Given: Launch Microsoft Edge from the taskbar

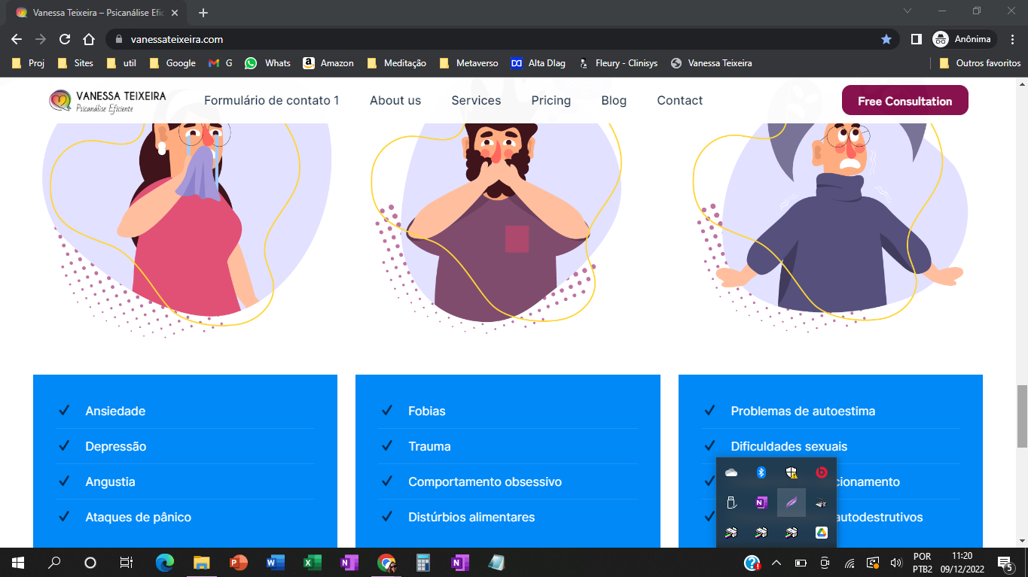Looking at the screenshot, I should (x=165, y=562).
